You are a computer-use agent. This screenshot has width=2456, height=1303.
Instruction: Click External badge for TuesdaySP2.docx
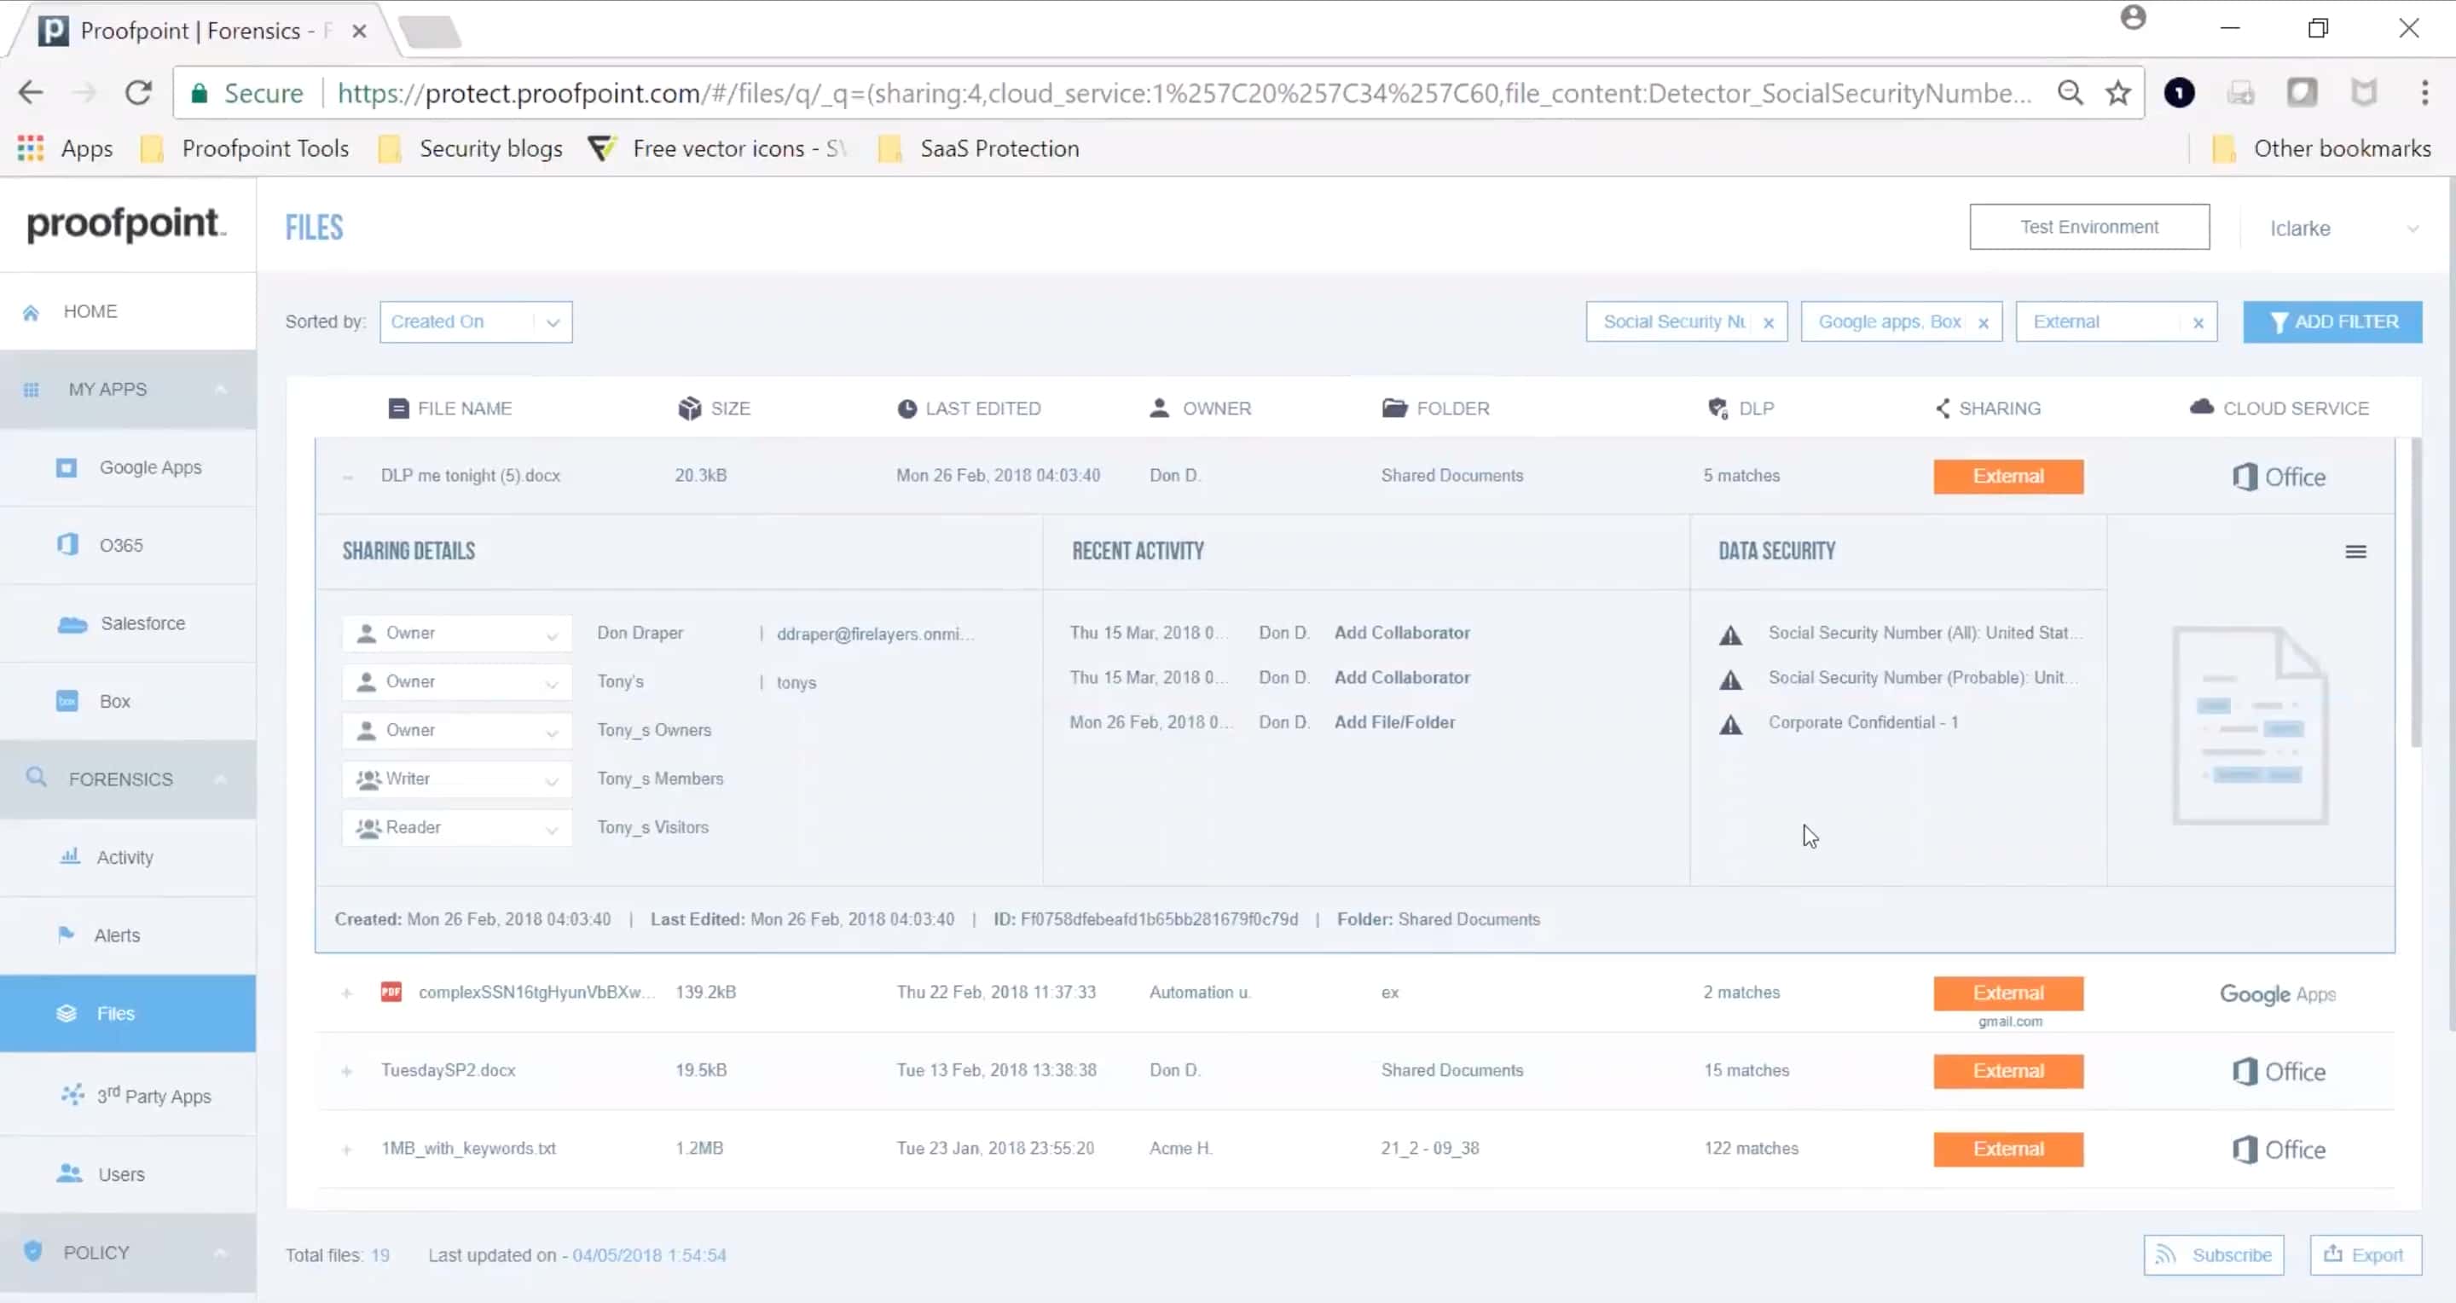(2008, 1071)
